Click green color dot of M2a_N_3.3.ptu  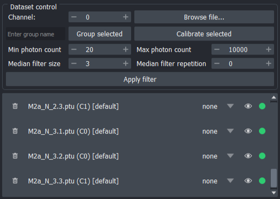coord(262,181)
